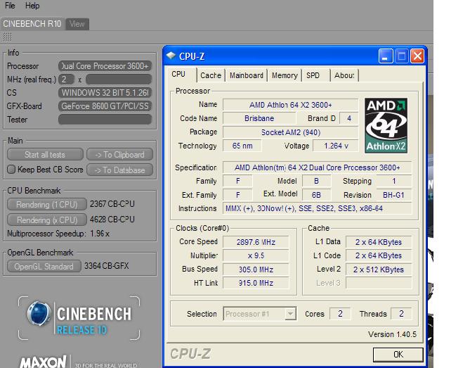470x368 pixels.
Task: Click the Core Speed value 2897.6 MHz
Action: click(256, 242)
